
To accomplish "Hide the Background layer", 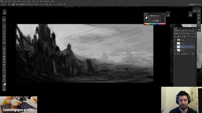I will (x=175, y=54).
